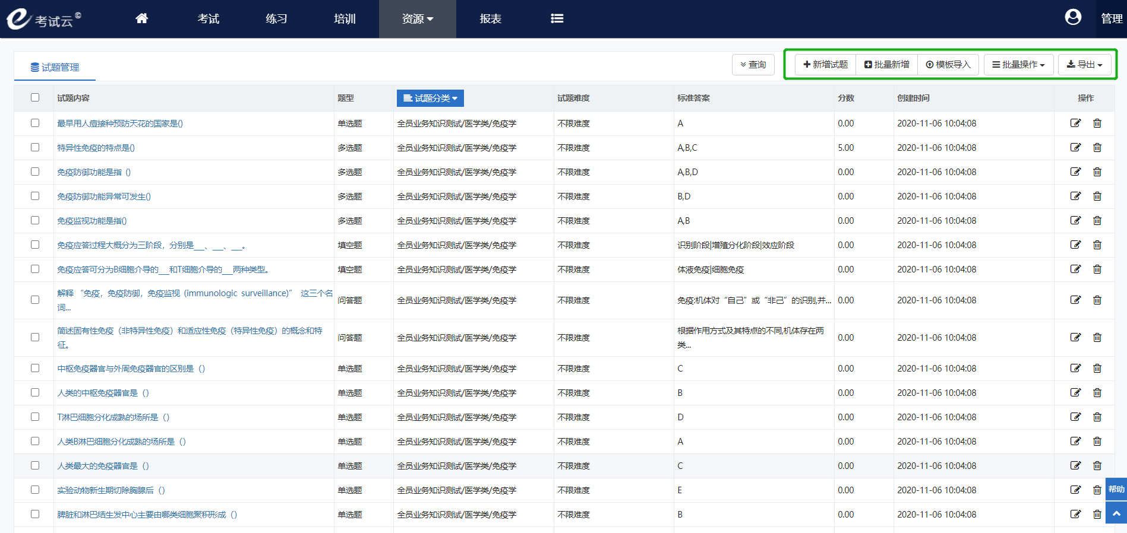The image size is (1127, 533).
Task: Toggle the select-all checkbox in table header
Action: coord(35,97)
